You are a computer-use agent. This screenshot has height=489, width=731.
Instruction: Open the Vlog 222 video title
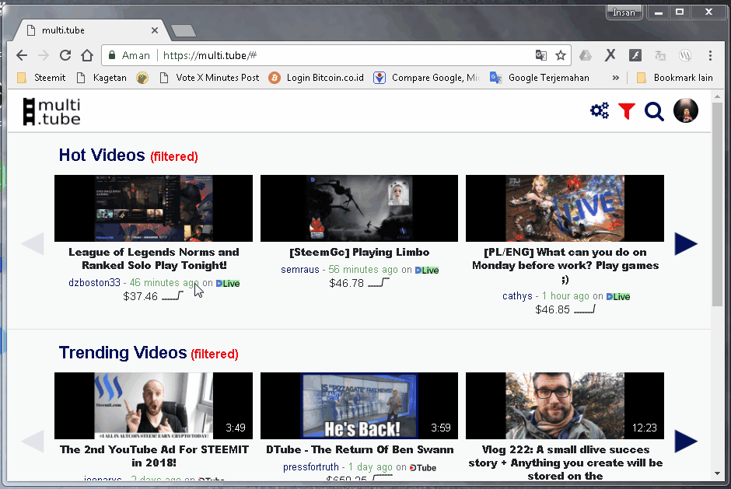(x=565, y=463)
